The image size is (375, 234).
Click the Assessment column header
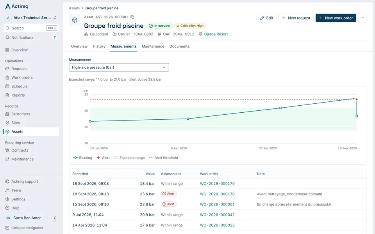click(171, 174)
